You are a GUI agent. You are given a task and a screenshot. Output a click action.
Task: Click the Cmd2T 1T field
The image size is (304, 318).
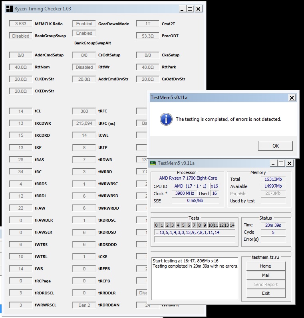tap(148, 24)
